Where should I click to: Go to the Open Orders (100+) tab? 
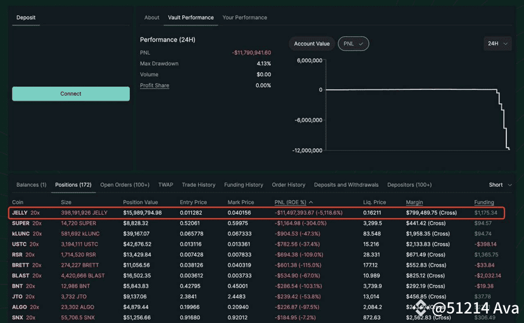coord(125,185)
